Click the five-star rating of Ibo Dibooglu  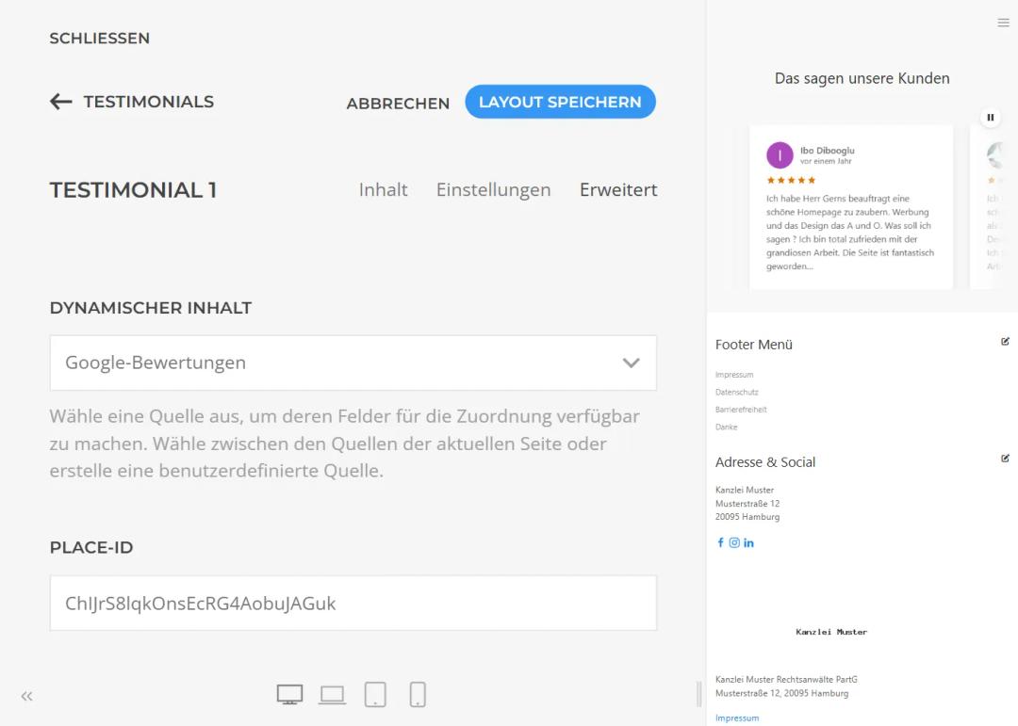[791, 180]
